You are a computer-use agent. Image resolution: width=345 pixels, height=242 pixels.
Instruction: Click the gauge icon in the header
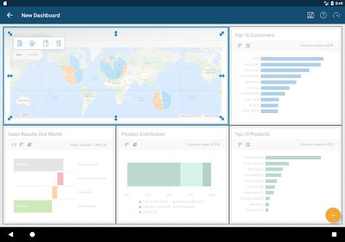[336, 15]
